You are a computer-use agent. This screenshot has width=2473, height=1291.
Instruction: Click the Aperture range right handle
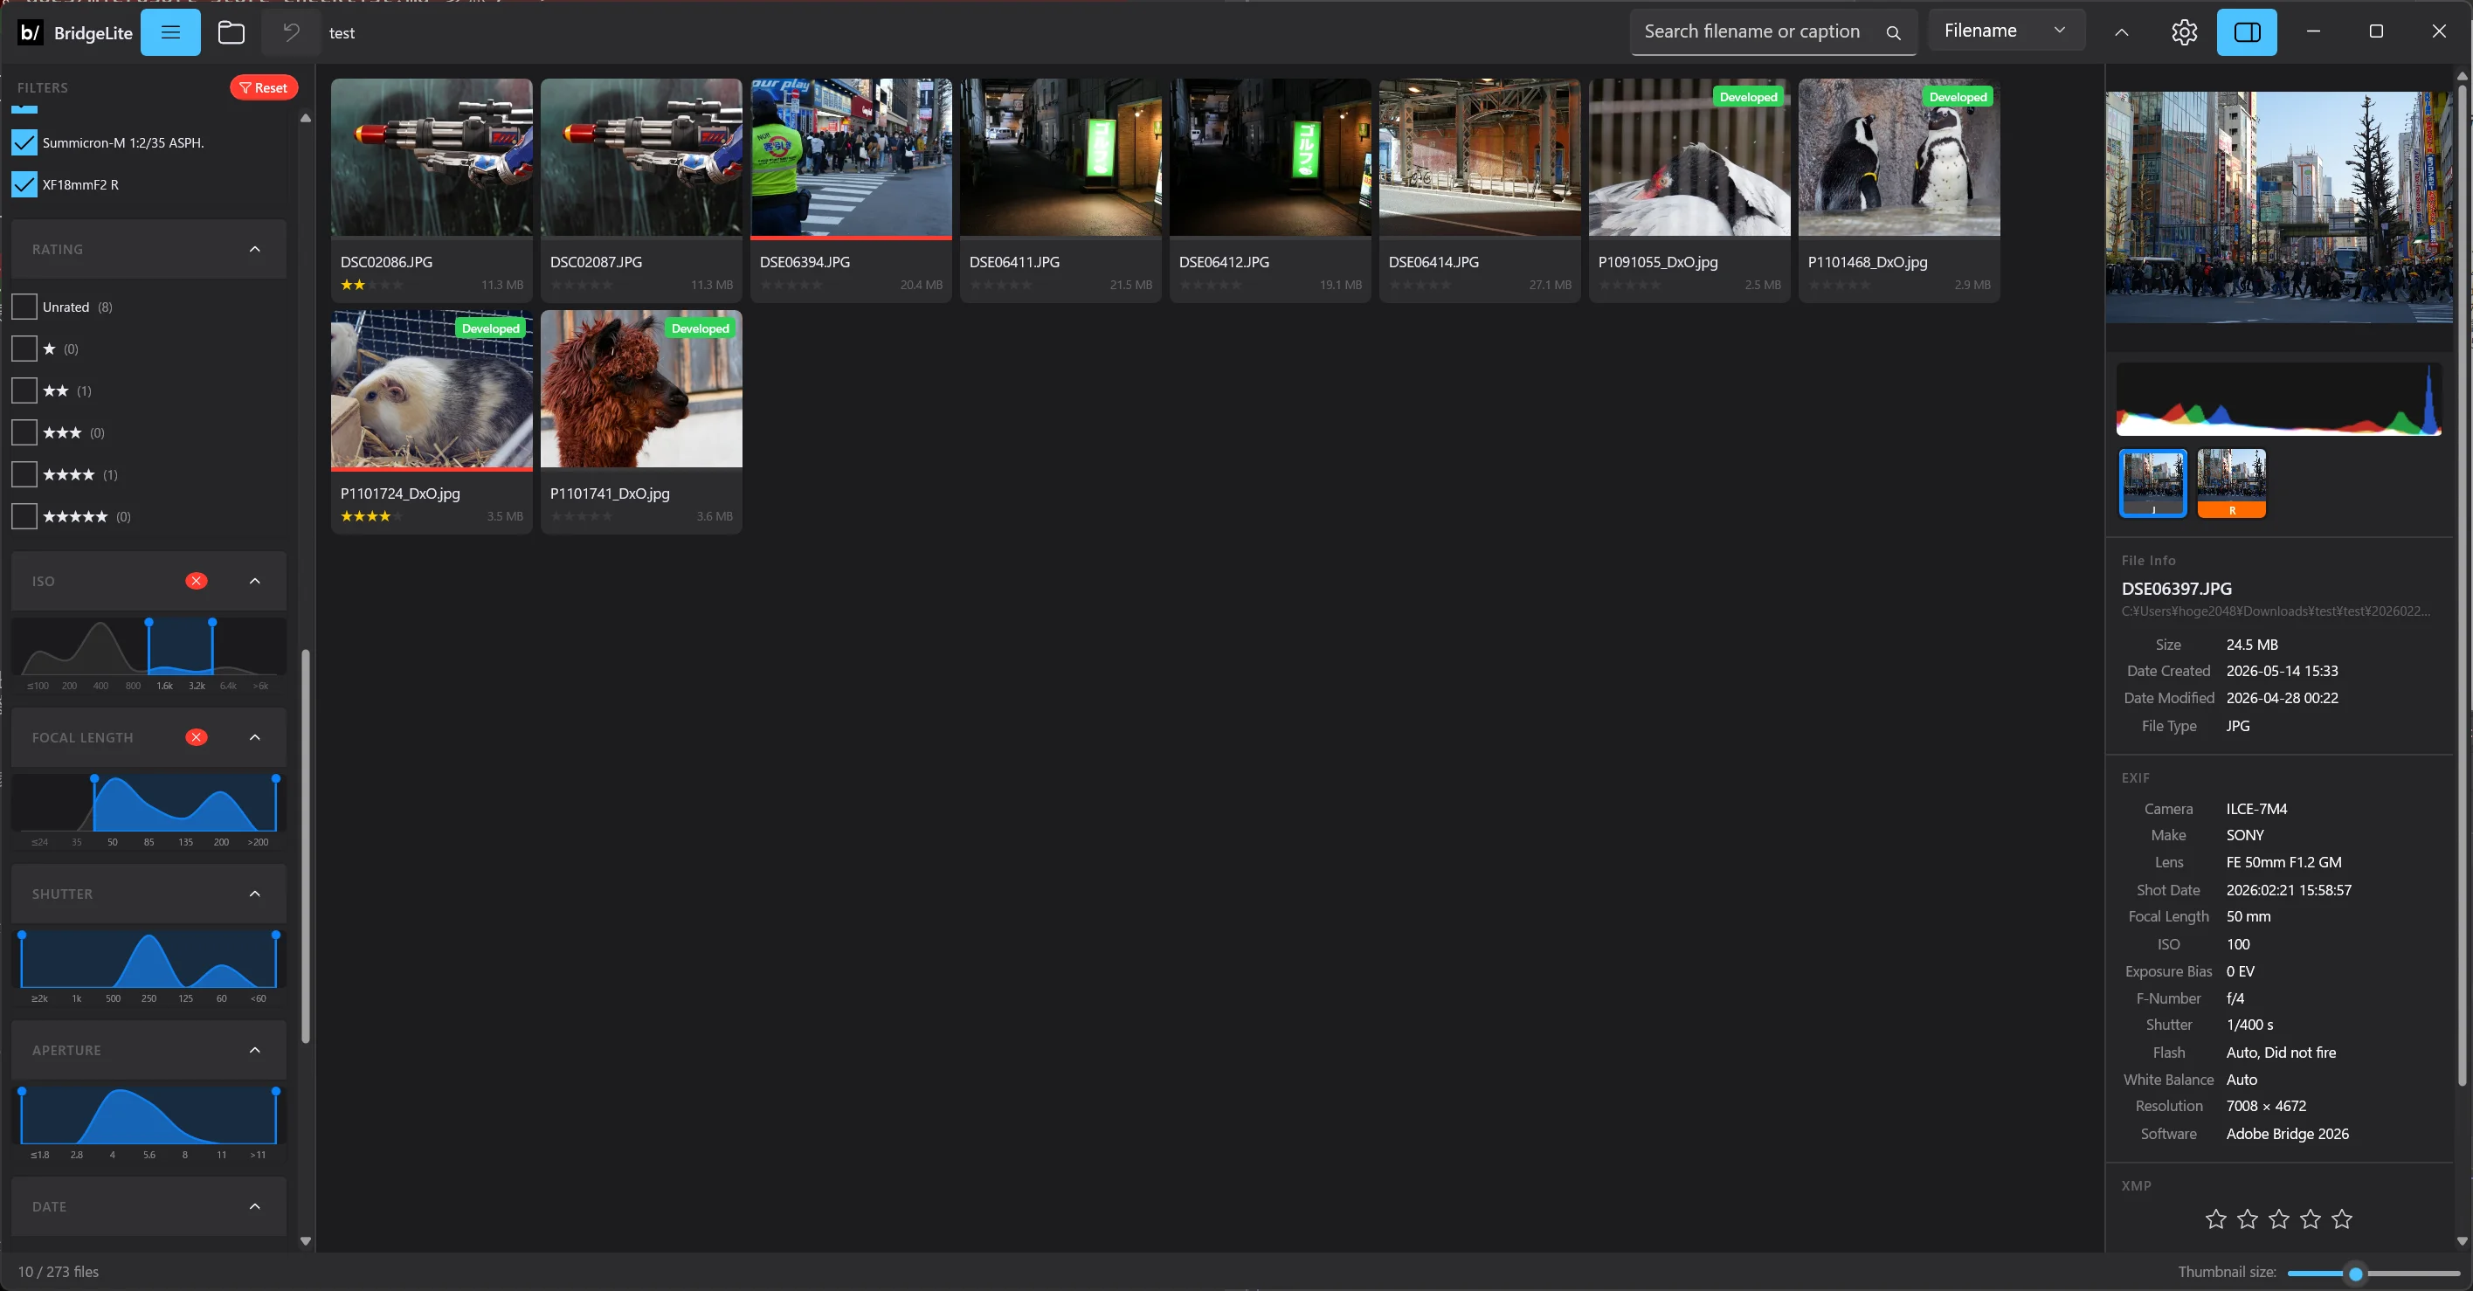pyautogui.click(x=275, y=1091)
